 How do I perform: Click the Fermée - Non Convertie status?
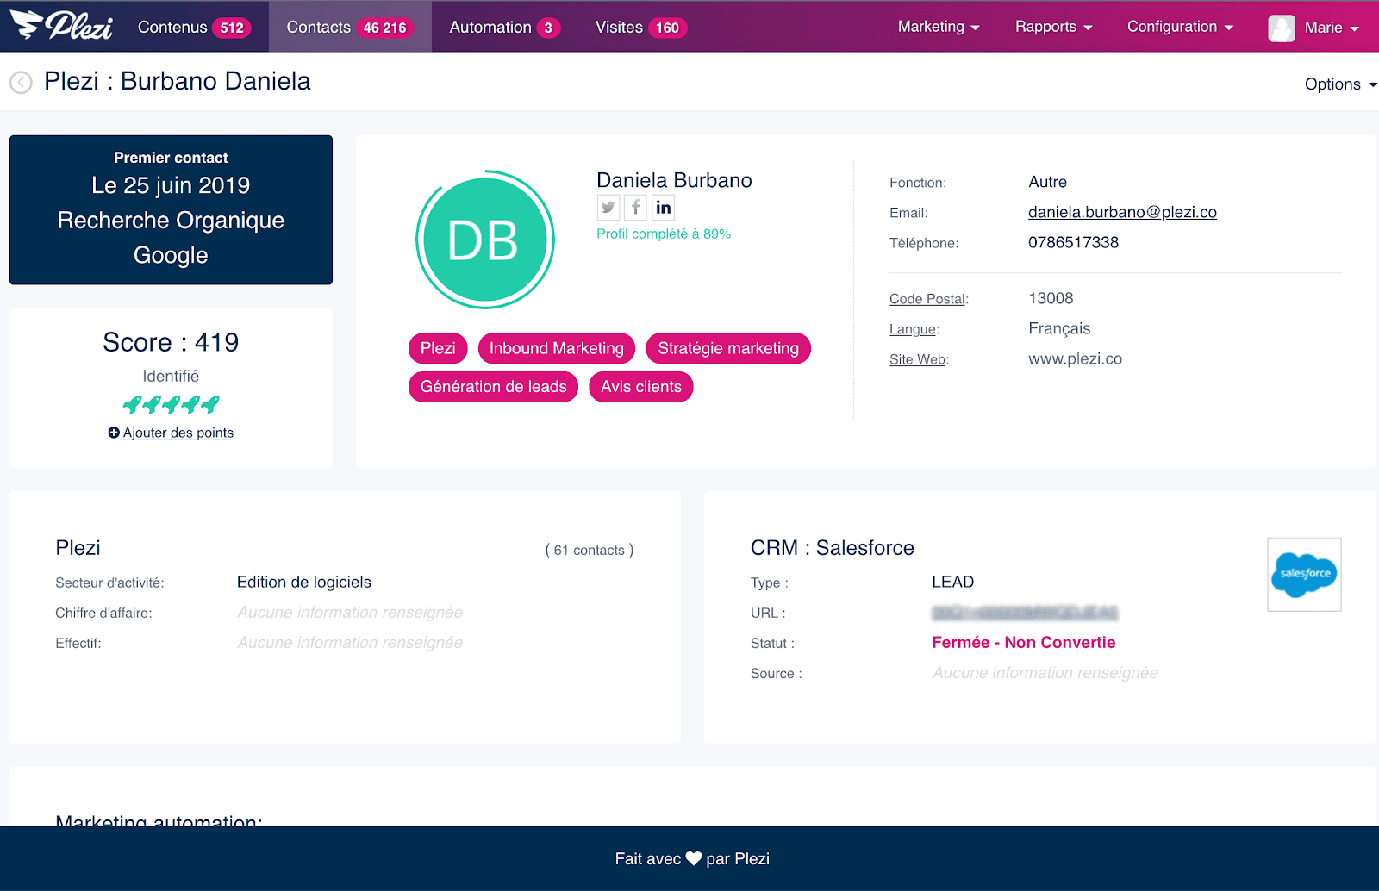coord(1024,642)
